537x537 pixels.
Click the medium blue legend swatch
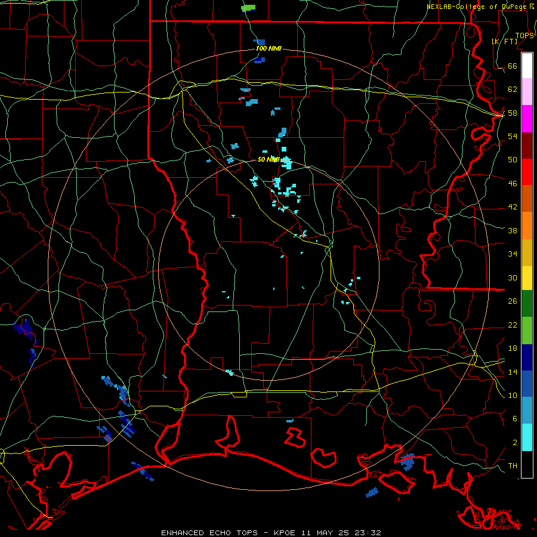[x=527, y=384]
